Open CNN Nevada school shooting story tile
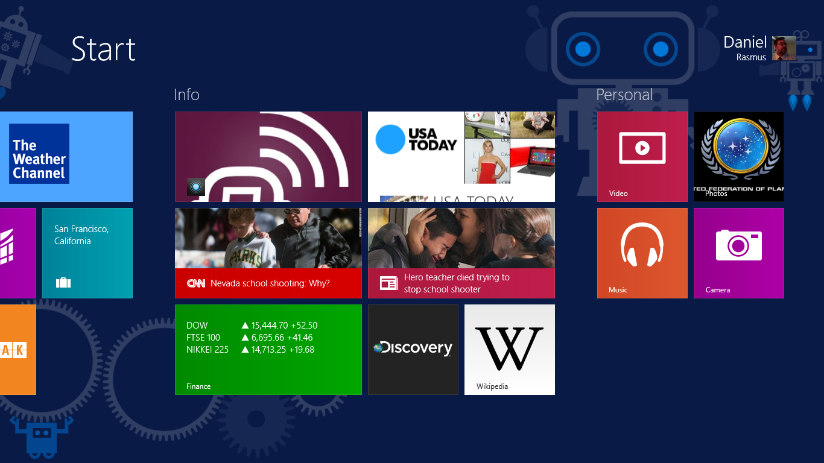The height and width of the screenshot is (463, 824). [x=268, y=253]
